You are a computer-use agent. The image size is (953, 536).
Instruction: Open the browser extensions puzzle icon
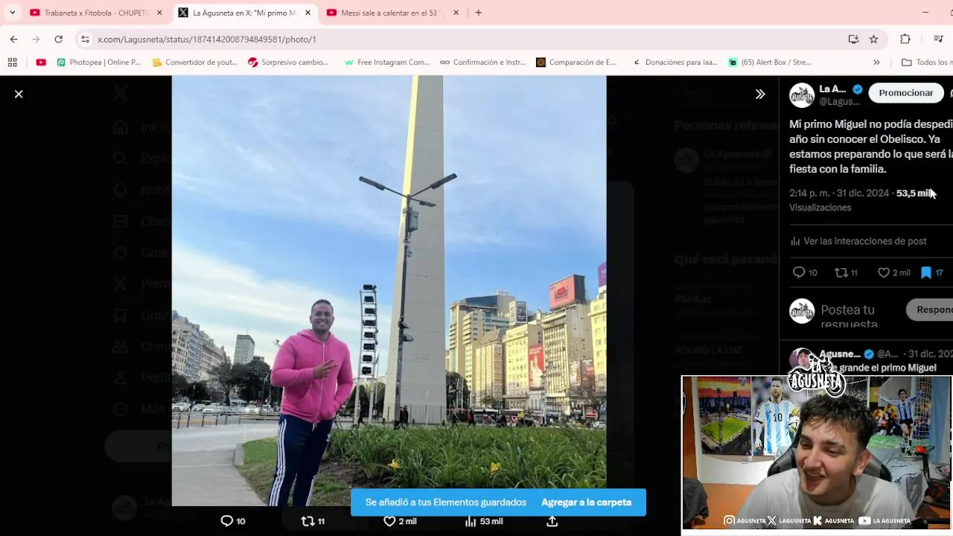point(905,39)
